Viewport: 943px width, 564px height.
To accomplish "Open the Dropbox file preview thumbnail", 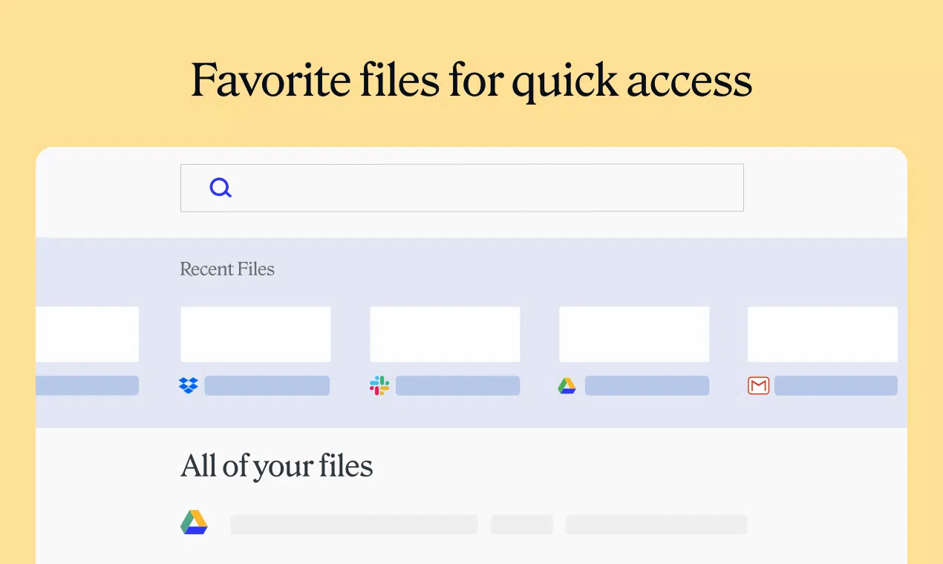I will [255, 334].
